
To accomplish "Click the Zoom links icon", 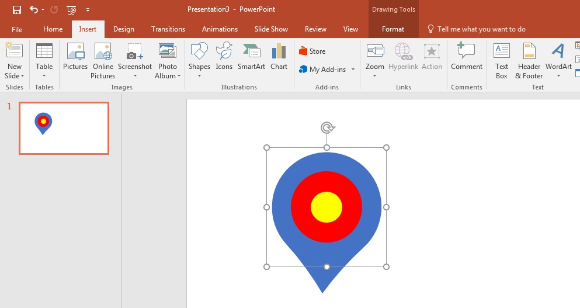I will coord(375,51).
